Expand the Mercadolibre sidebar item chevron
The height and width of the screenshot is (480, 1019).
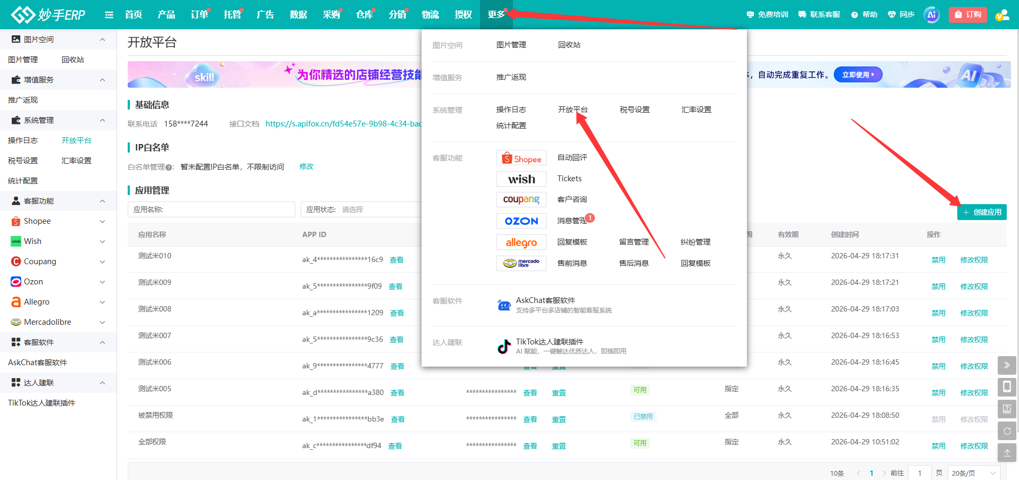point(102,322)
